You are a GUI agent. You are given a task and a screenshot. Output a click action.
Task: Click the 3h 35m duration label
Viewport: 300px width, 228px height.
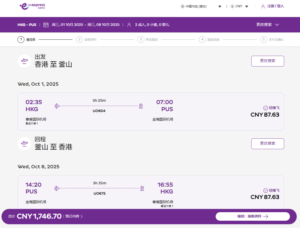pyautogui.click(x=99, y=183)
